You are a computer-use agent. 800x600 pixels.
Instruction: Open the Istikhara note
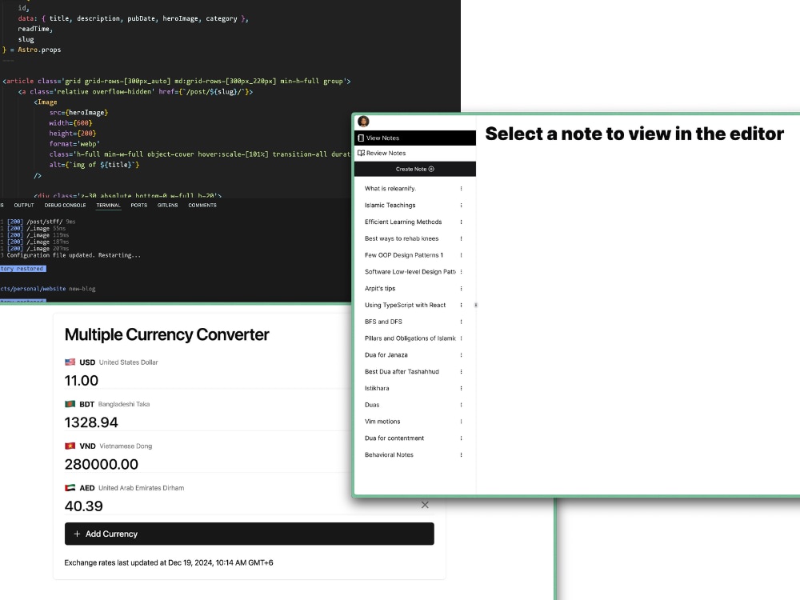377,388
